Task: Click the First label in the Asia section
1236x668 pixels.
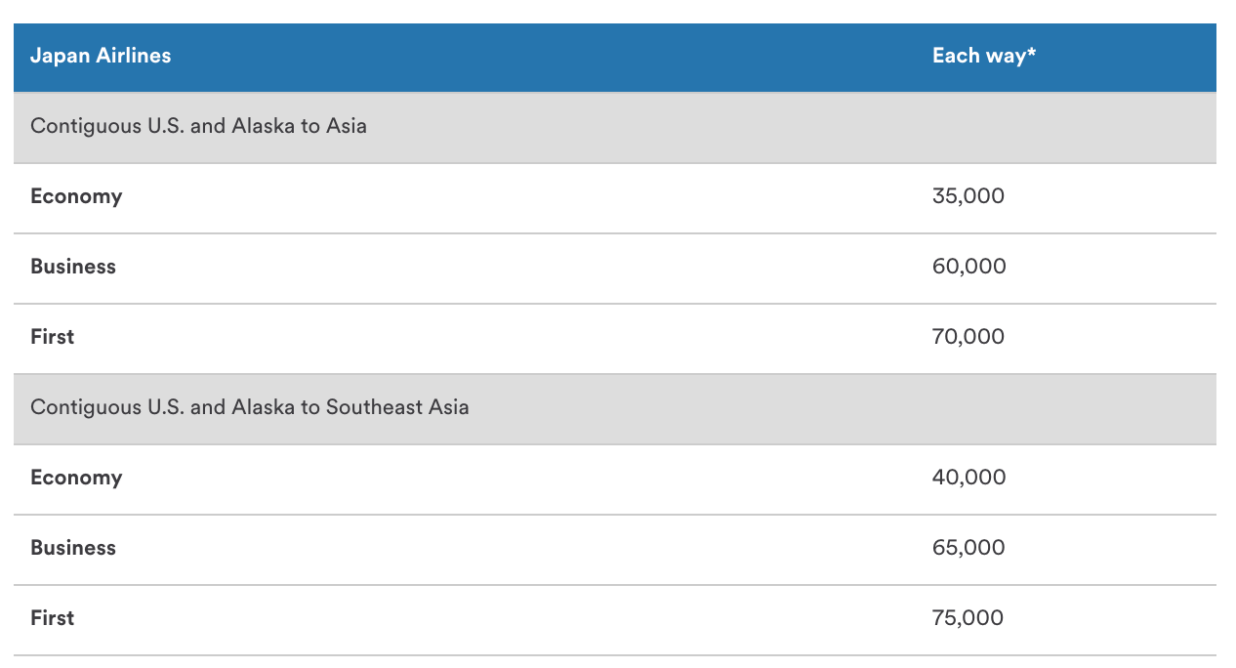Action: 53,337
